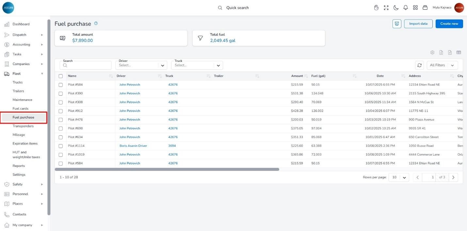Click the presentation chart icon button
This screenshot has height=231, width=467.
(x=397, y=24)
